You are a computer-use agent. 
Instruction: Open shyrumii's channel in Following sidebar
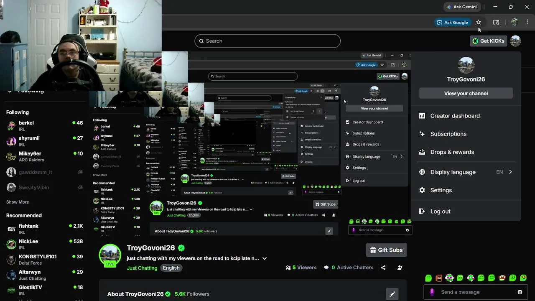[x=45, y=141]
